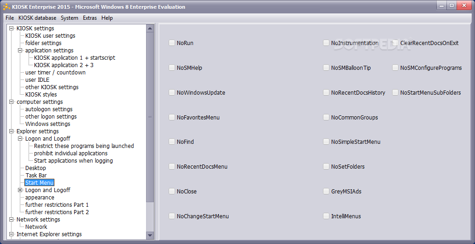Viewport: 475px width, 244px height.
Task: Click the tree scrollbar down arrow
Action: pos(150,235)
